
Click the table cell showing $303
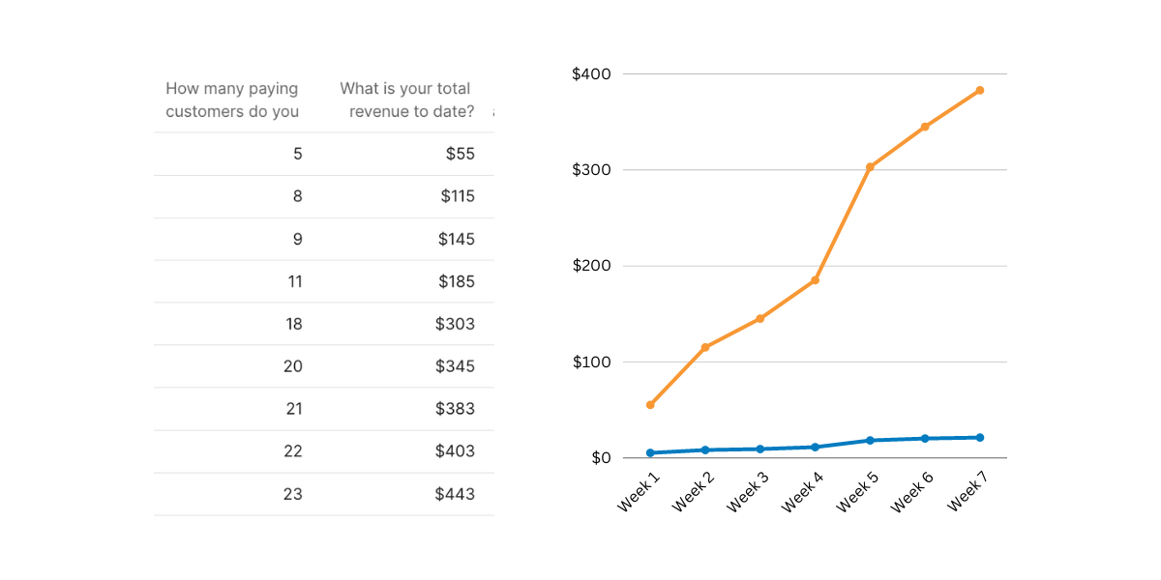(x=455, y=324)
